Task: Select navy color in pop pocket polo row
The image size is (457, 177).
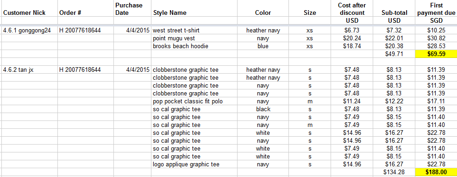Action: tap(263, 101)
